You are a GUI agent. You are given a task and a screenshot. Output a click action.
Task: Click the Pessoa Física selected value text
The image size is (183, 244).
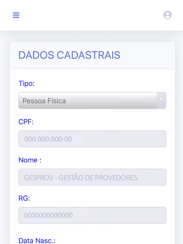[44, 101]
